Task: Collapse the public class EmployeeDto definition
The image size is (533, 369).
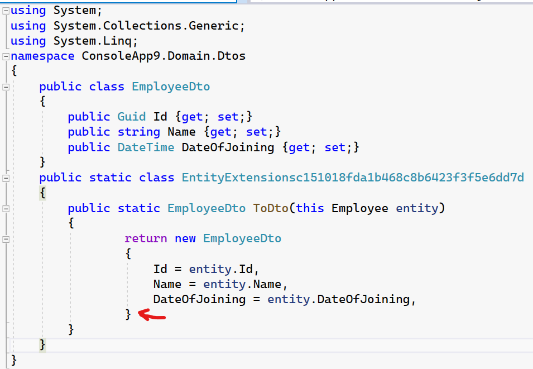Action: click(x=6, y=87)
